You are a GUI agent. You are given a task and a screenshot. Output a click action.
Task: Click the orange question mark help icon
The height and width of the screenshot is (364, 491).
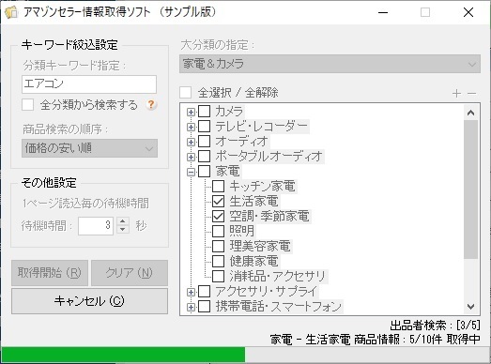coord(151,104)
